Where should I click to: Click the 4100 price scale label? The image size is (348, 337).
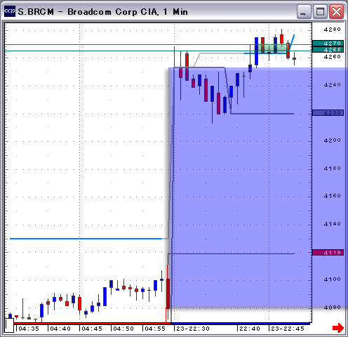[332, 279]
